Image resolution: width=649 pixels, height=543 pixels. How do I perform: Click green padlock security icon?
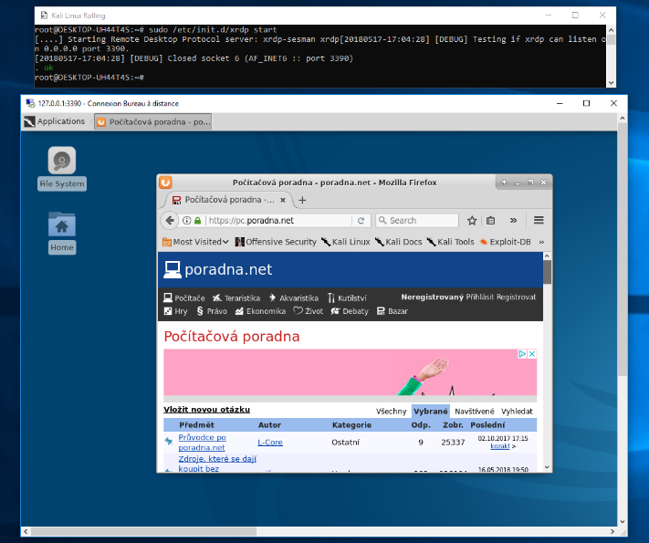pos(198,221)
